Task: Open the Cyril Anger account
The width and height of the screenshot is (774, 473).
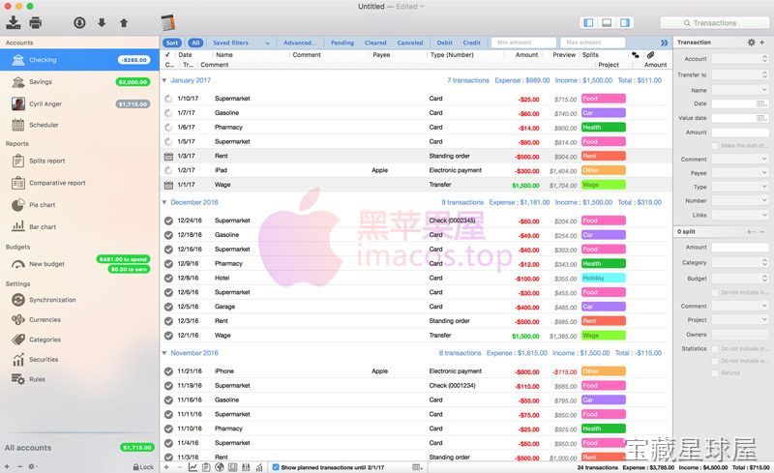Action: pos(79,103)
